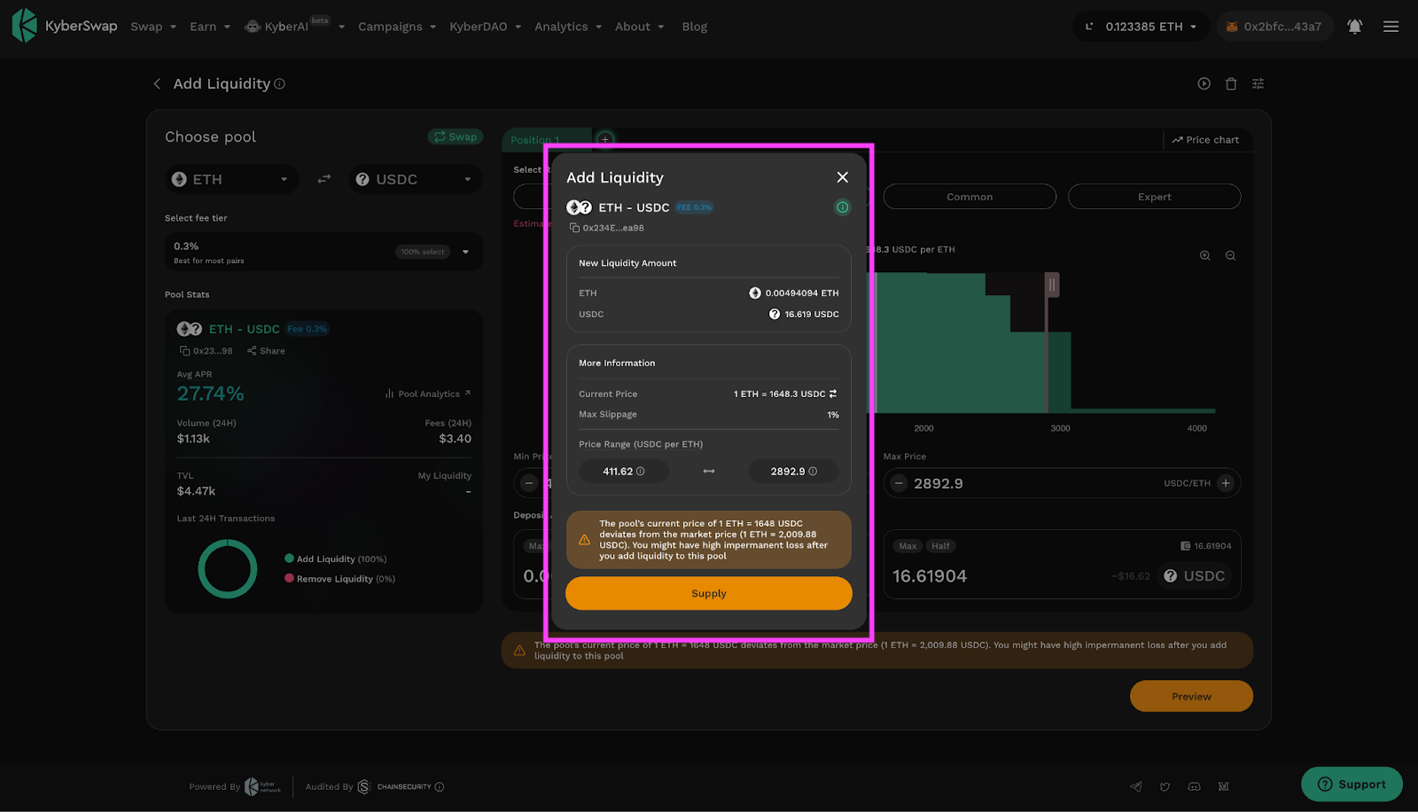The image size is (1418, 812).
Task: Click the TVL value $4.47k
Action: click(x=196, y=491)
